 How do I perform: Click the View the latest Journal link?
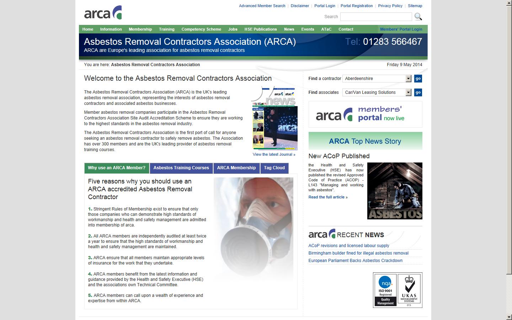(x=274, y=154)
